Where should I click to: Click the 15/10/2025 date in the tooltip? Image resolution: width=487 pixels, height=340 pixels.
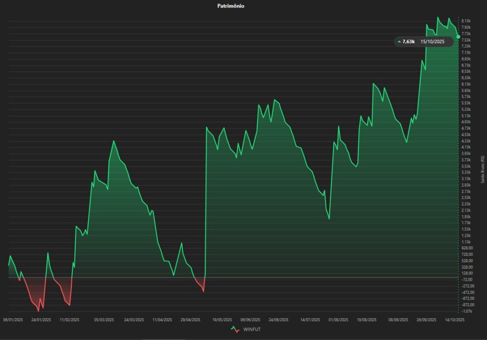[x=432, y=42]
